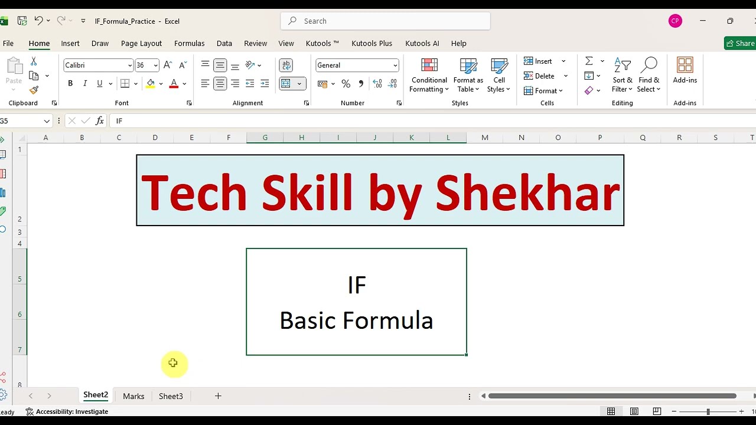The height and width of the screenshot is (425, 756).
Task: Click Accessibility: Investigate in status bar
Action: pyautogui.click(x=67, y=411)
